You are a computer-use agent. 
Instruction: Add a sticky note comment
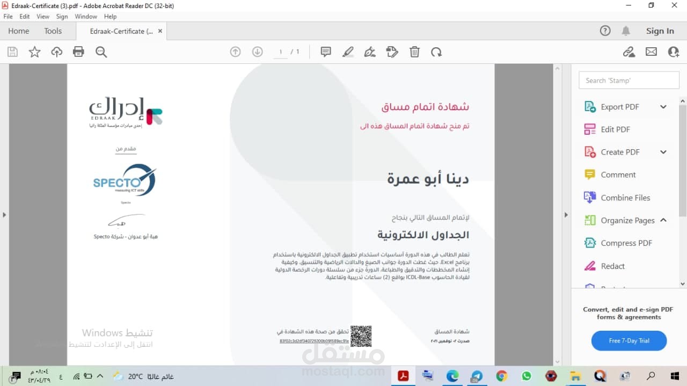(325, 52)
